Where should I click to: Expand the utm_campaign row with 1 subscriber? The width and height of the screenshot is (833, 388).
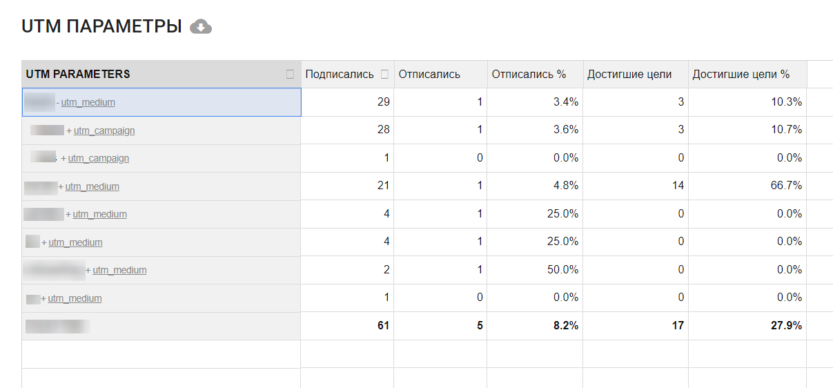63,159
